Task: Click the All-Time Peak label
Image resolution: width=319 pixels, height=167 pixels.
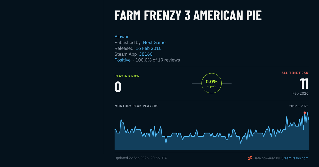Action: point(295,73)
